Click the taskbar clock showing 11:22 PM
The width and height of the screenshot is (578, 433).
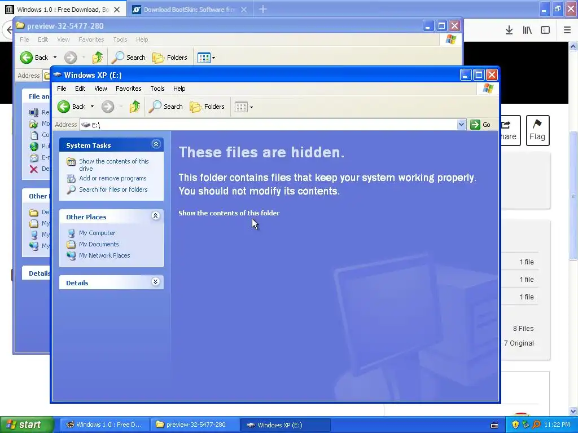click(557, 425)
